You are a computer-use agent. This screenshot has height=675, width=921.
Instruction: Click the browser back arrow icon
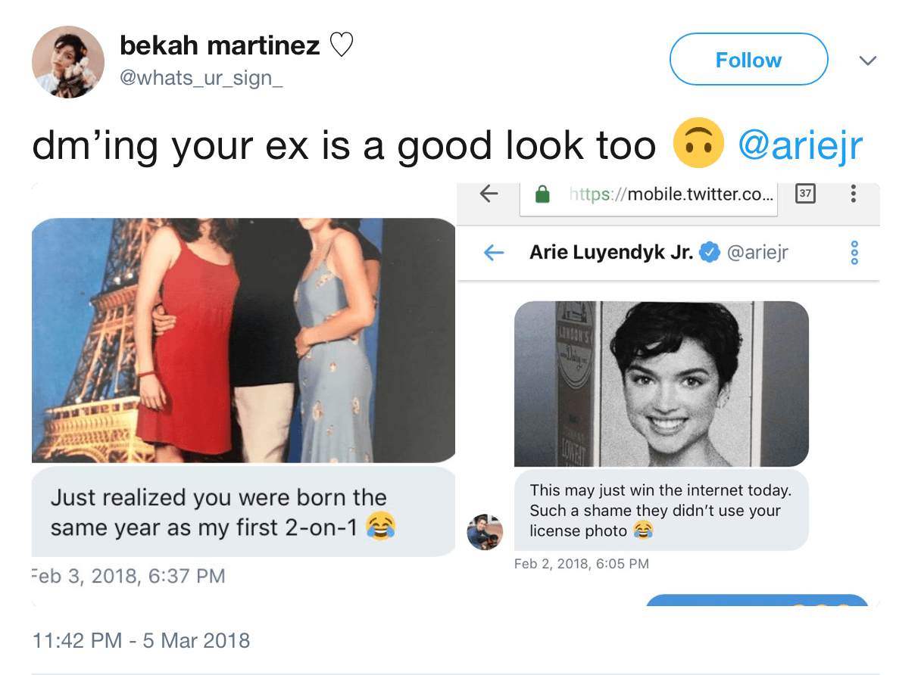tap(489, 194)
